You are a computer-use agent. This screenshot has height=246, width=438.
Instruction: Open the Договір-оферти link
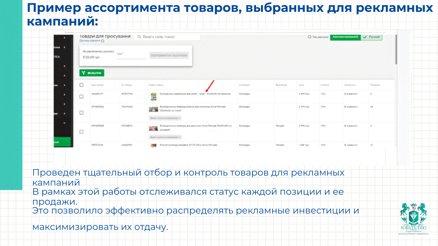point(89,40)
